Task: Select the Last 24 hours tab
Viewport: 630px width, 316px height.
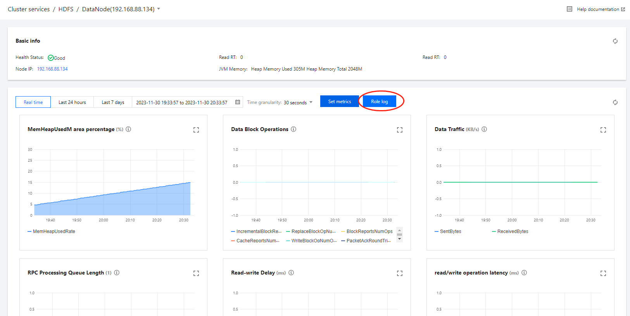Action: point(72,102)
